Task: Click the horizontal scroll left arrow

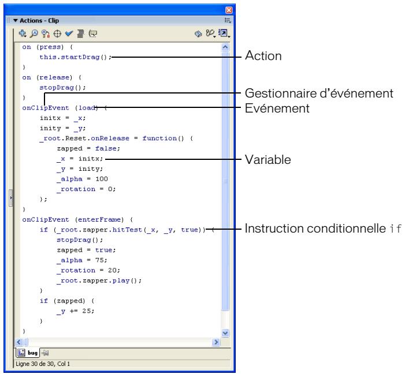Action: [19, 342]
